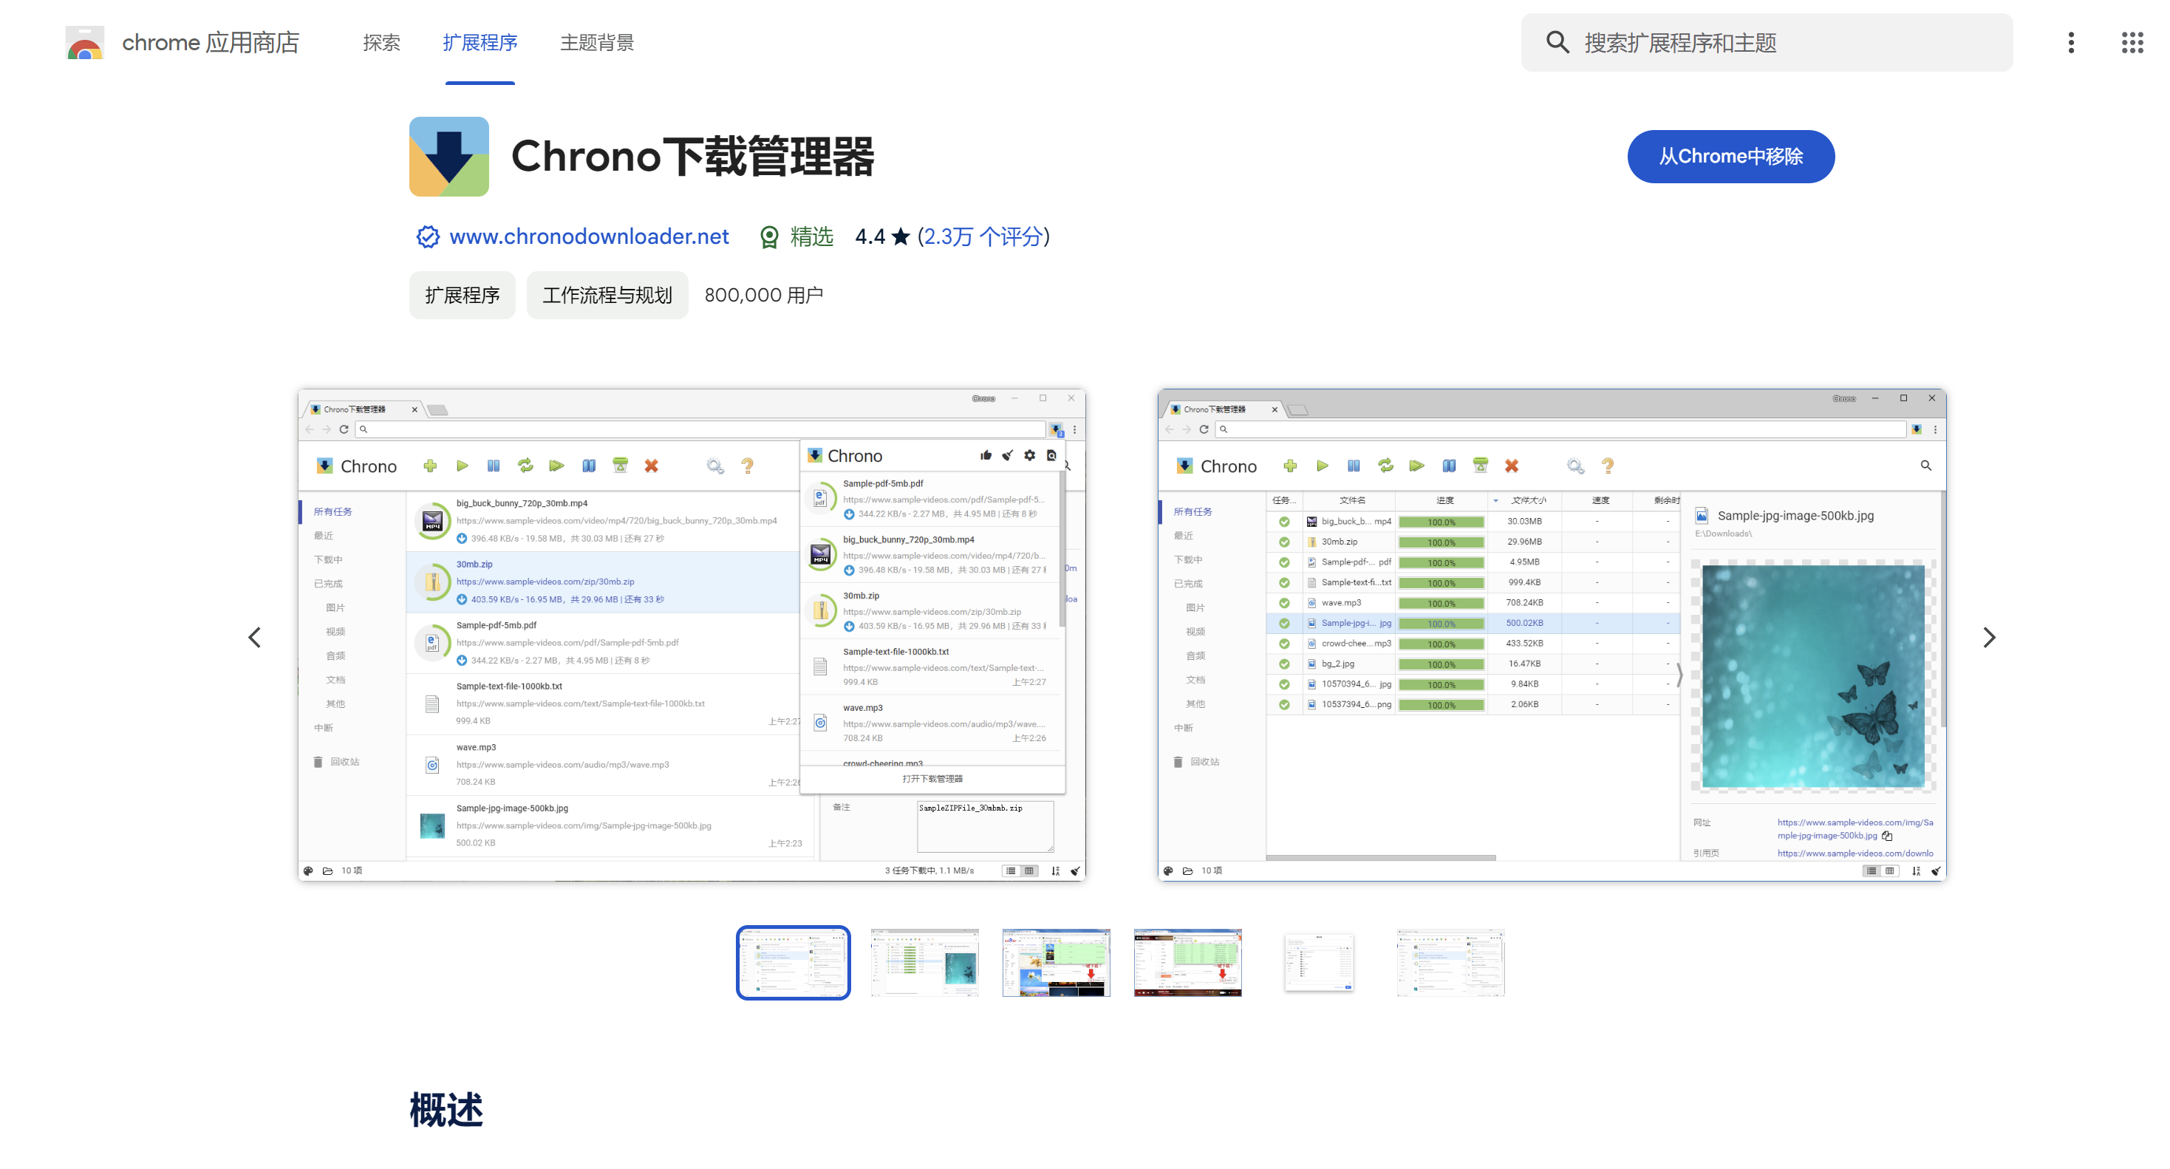Select the second screenshot thumbnail

point(924,963)
